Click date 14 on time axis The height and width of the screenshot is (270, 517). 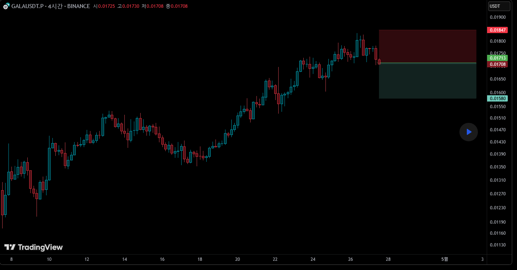tap(124, 259)
